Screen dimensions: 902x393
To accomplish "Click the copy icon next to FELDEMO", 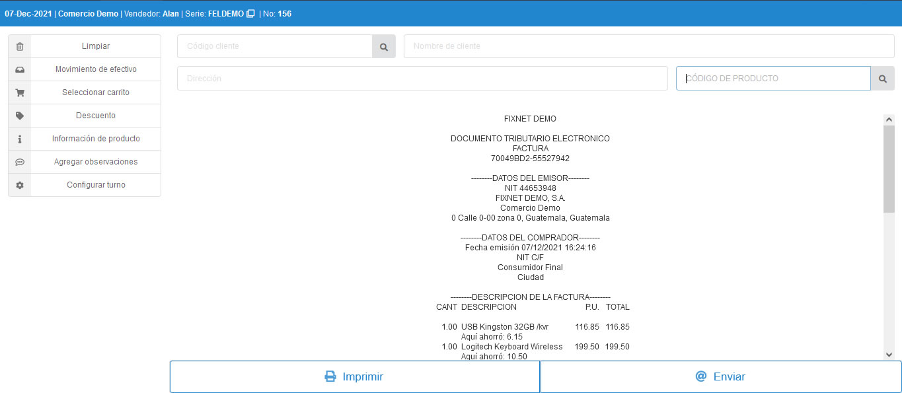I will point(250,14).
